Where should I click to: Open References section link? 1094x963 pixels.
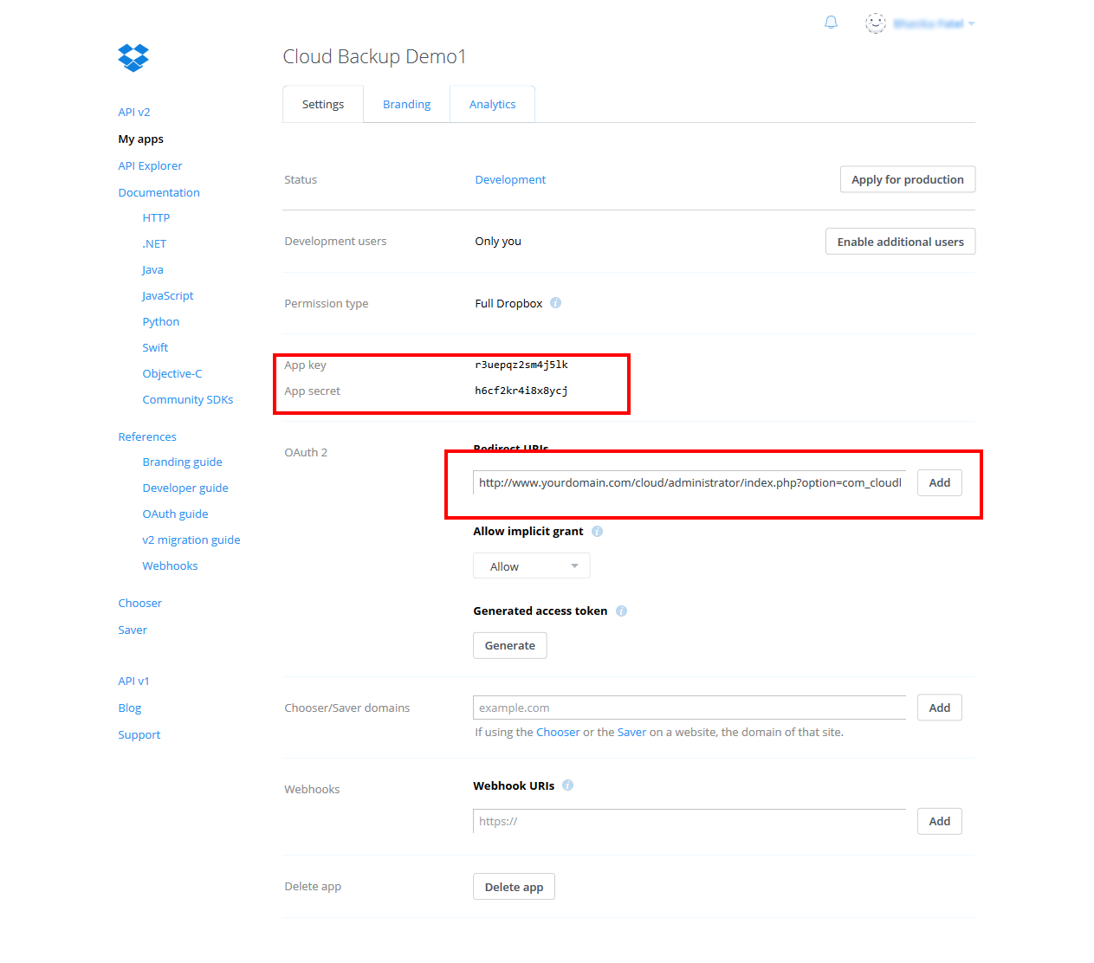click(x=147, y=437)
